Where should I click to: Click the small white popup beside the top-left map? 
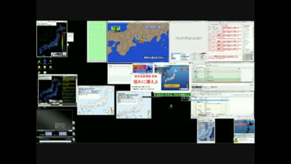tap(70, 37)
